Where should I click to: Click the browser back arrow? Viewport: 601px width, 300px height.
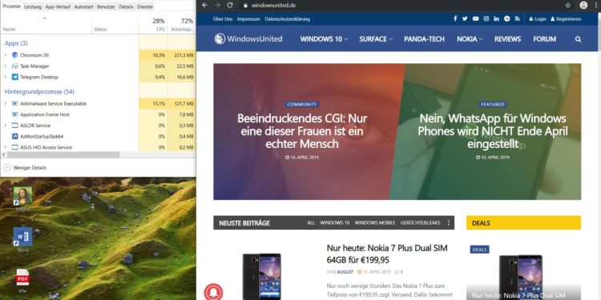204,6
